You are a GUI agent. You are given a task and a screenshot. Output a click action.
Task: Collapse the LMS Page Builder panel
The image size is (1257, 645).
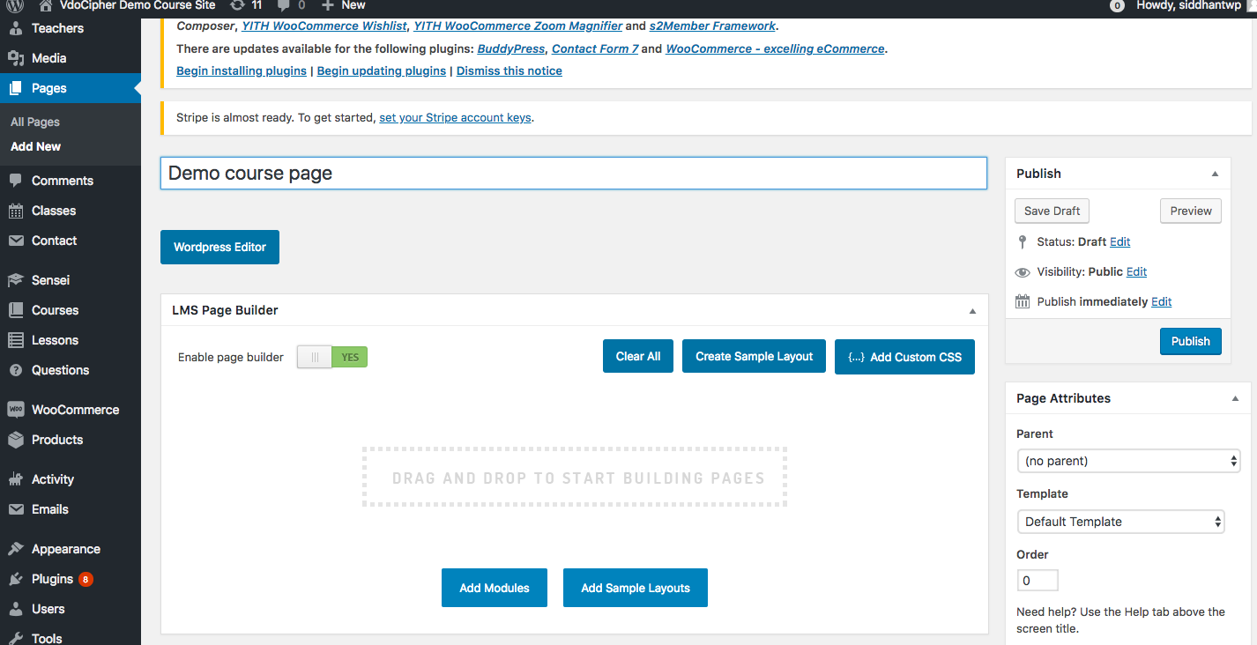click(973, 310)
